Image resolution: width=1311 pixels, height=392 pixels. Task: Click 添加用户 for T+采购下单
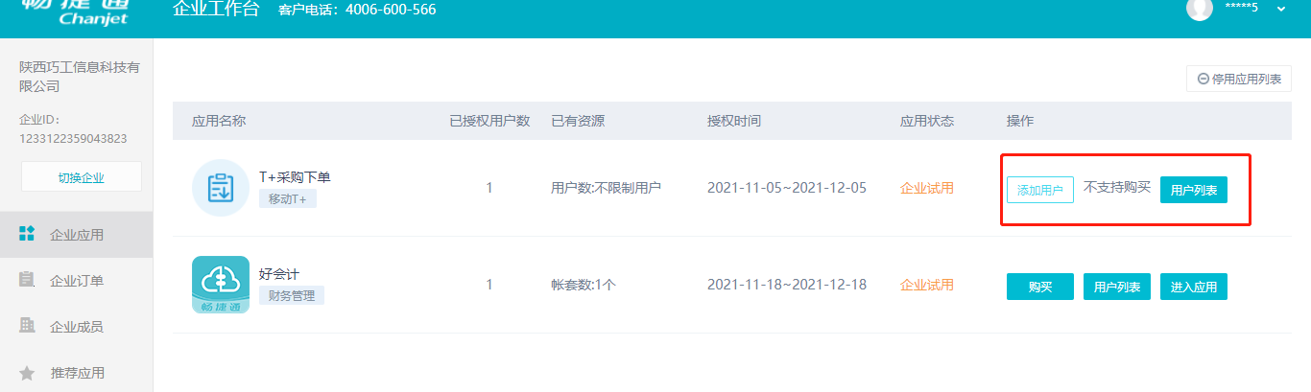point(1040,190)
